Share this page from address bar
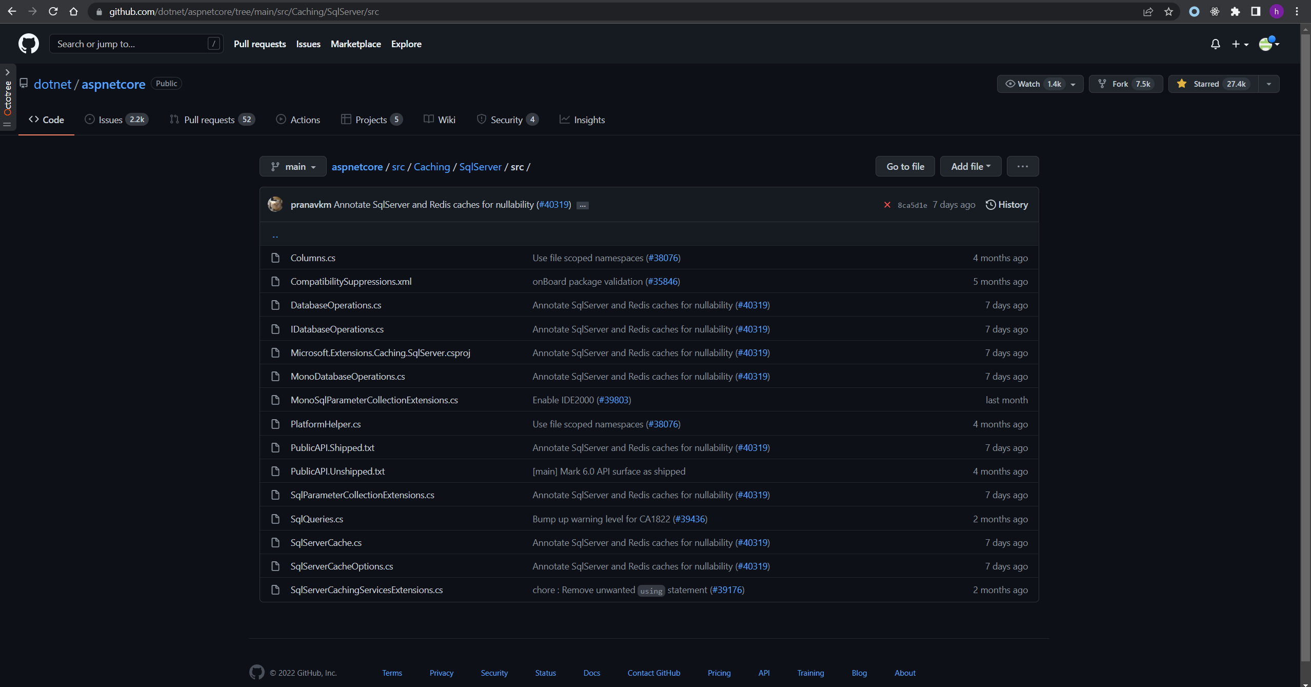1311x687 pixels. tap(1148, 11)
